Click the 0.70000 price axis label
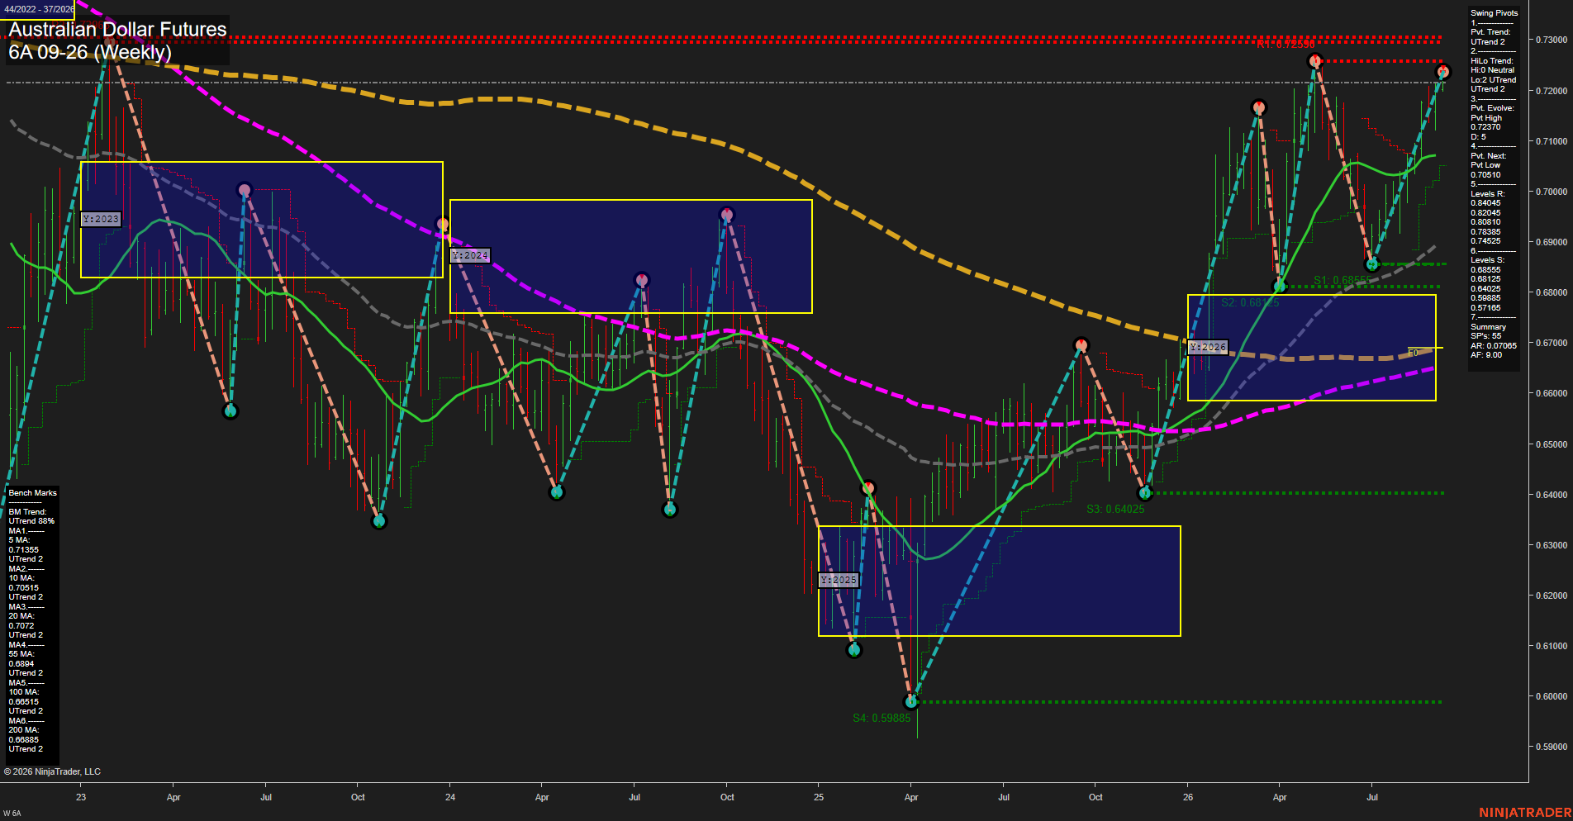The height and width of the screenshot is (821, 1573). tap(1551, 192)
